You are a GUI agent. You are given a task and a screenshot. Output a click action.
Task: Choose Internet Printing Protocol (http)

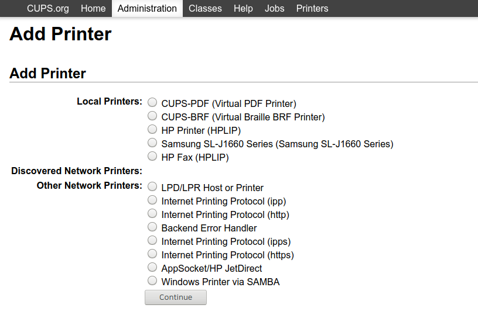tap(152, 214)
